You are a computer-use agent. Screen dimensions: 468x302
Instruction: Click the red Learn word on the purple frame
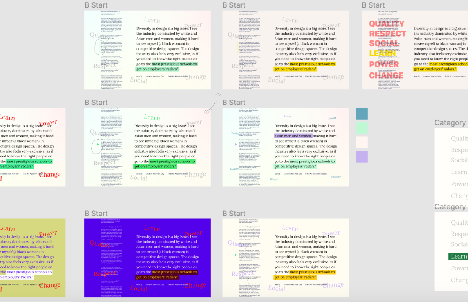tap(152, 228)
